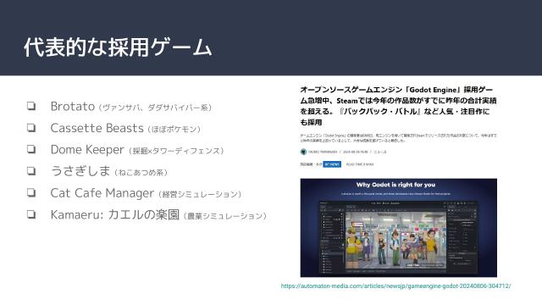Click the slide title 代表的な採用ゲーム
This screenshot has width=542, height=305.
pos(118,47)
